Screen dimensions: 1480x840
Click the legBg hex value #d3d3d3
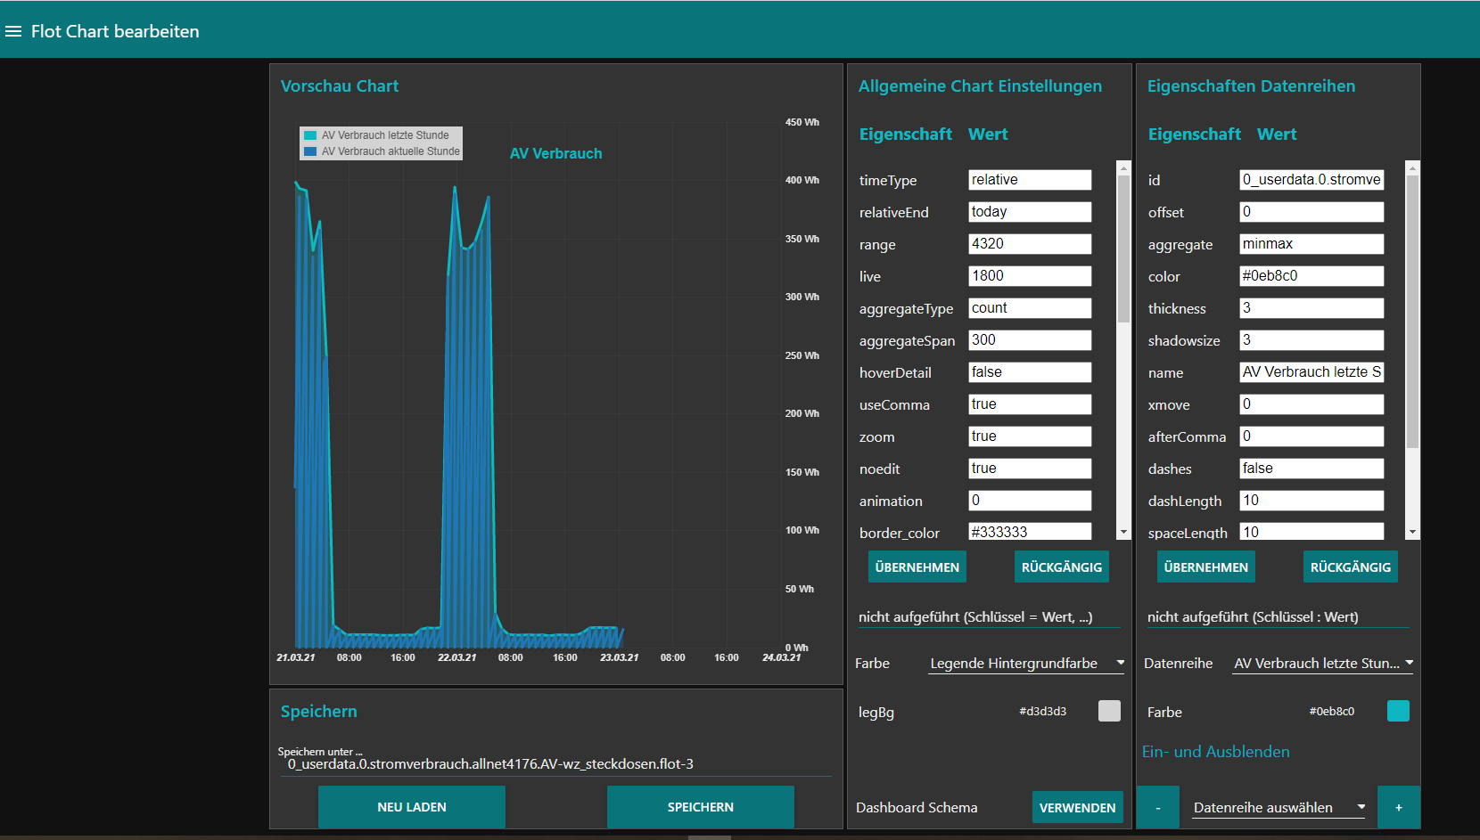(x=1043, y=711)
